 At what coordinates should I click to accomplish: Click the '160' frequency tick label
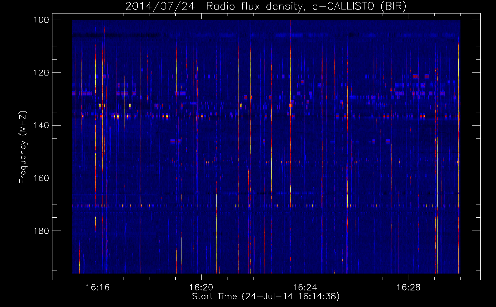point(41,178)
